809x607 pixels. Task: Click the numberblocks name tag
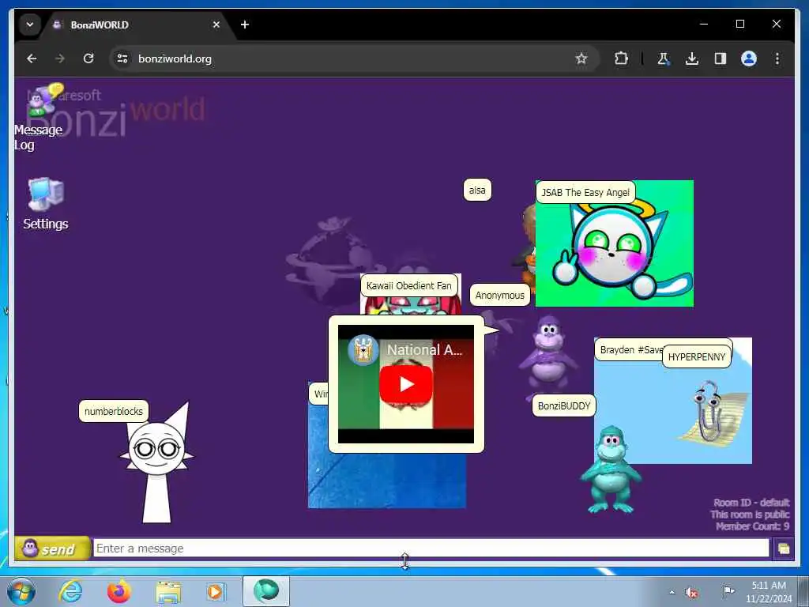[x=114, y=411]
